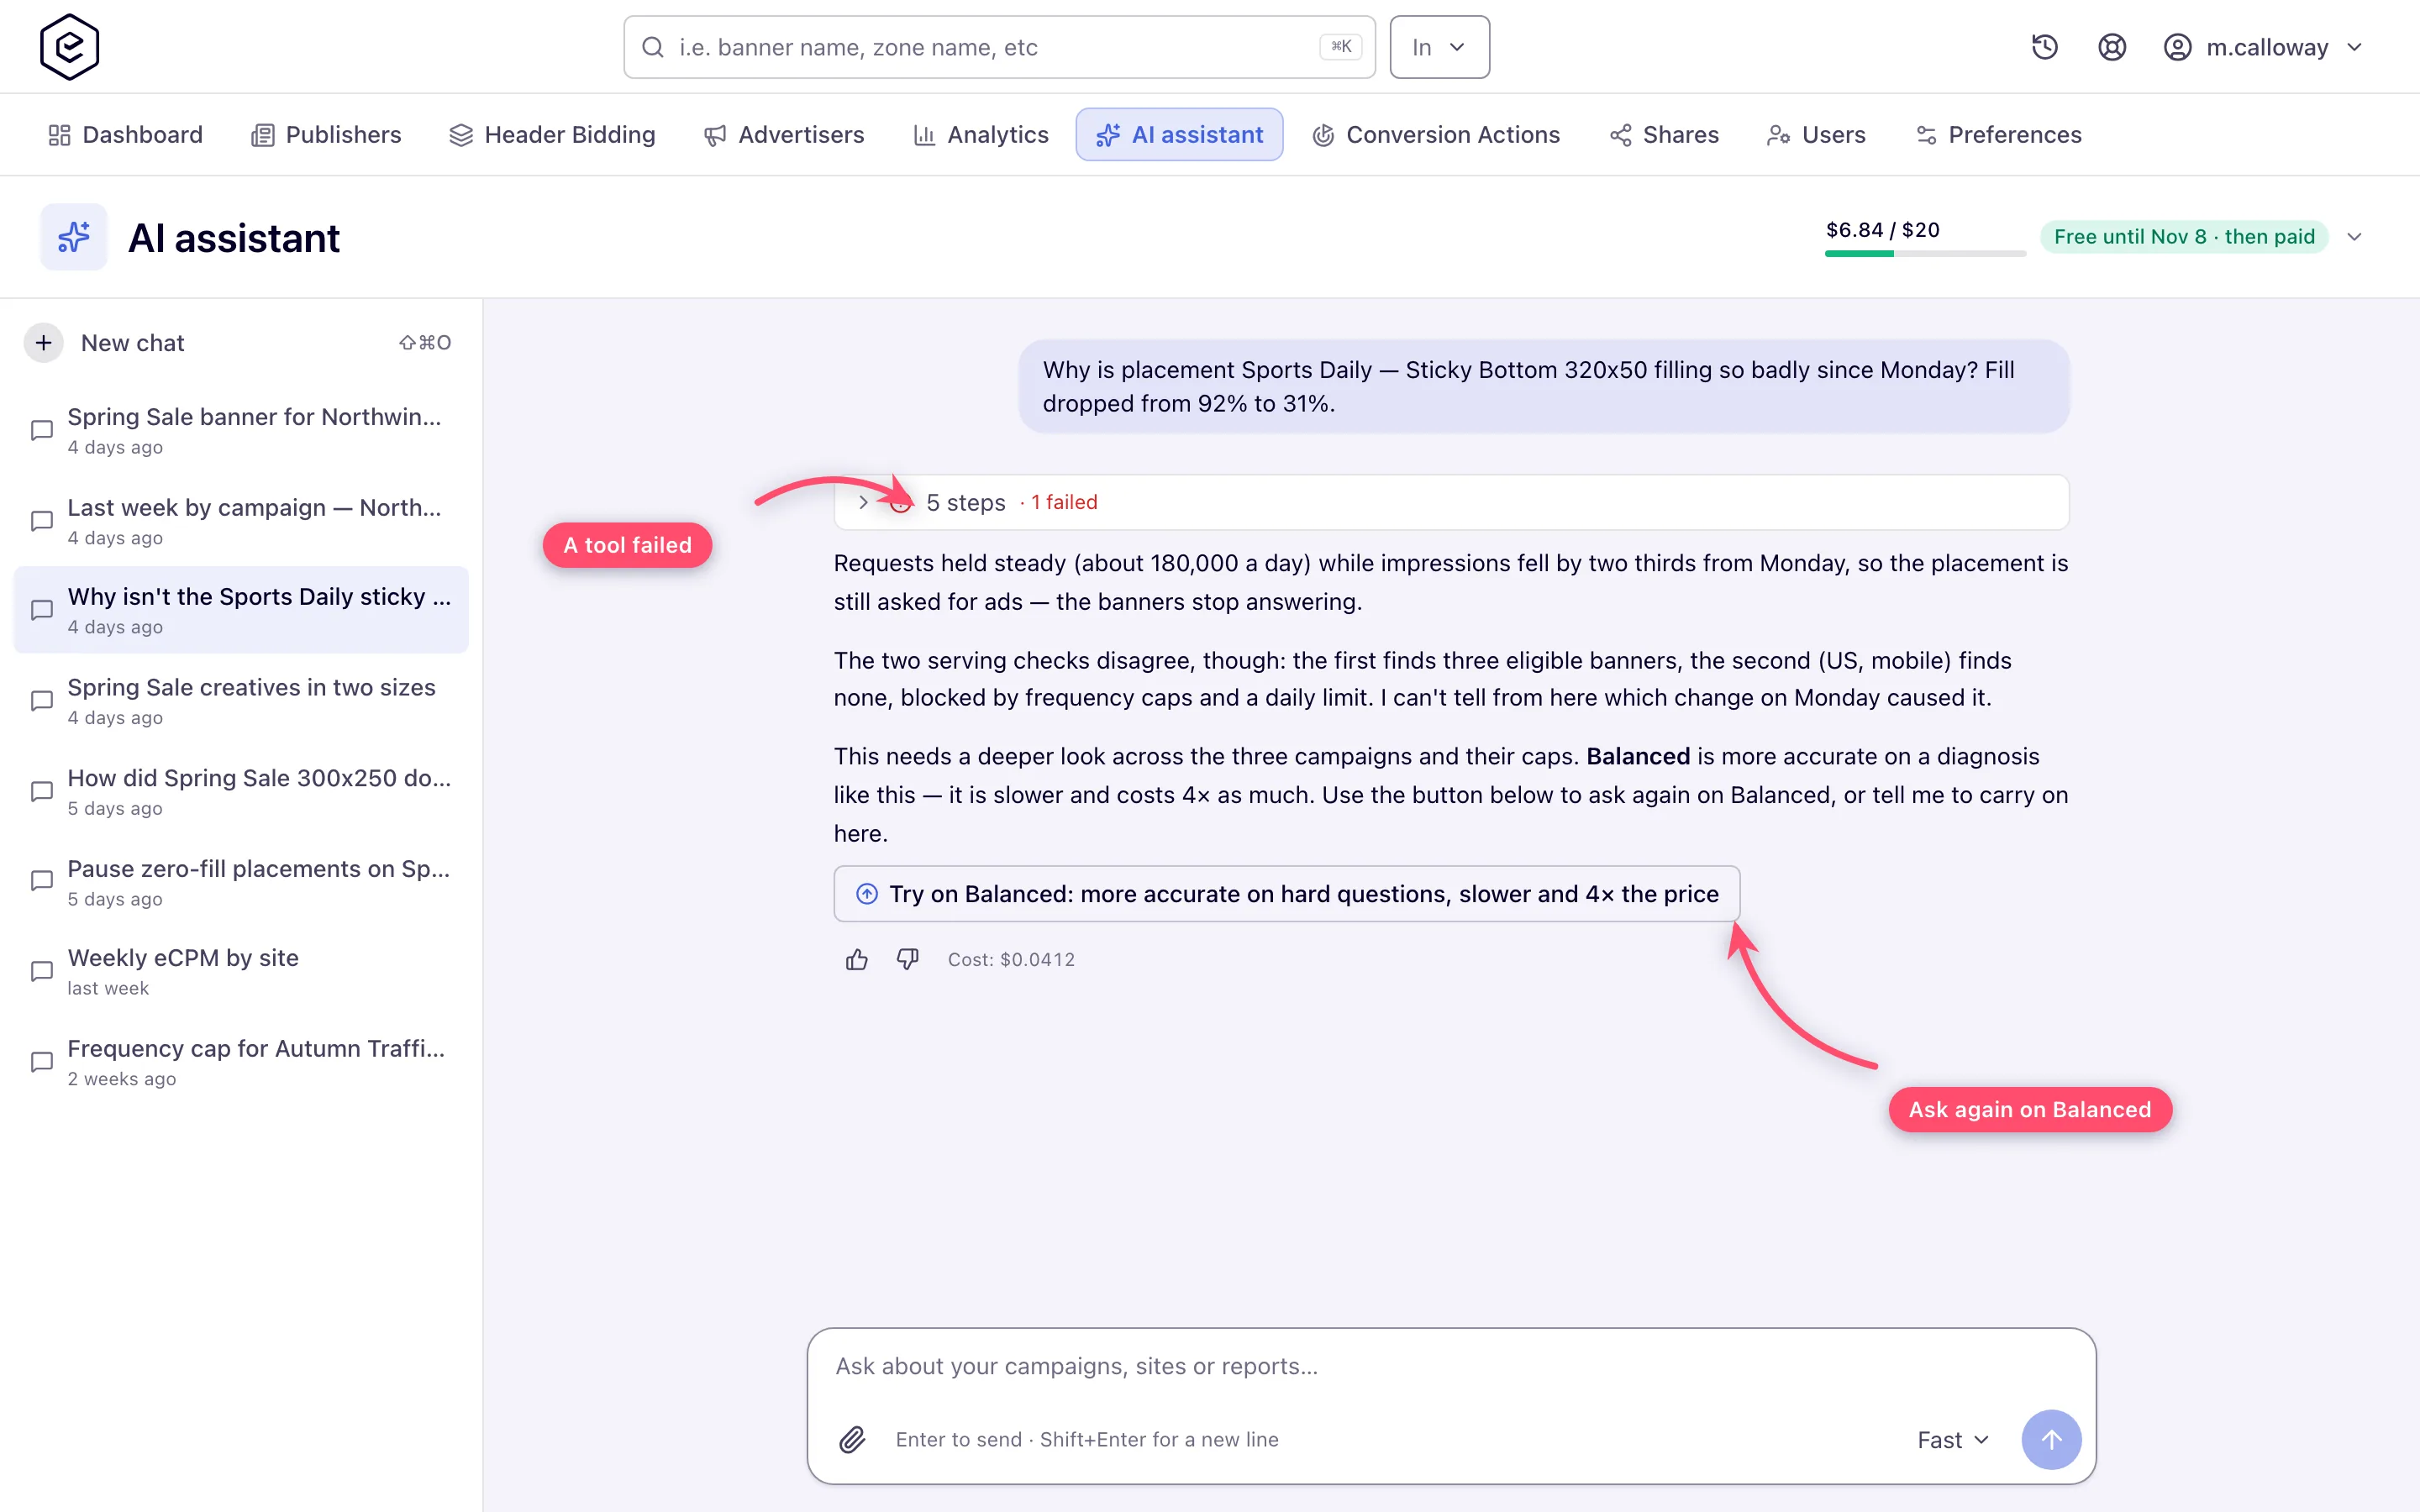2420x1512 pixels.
Task: Click the thumbs up feedback icon
Action: (857, 960)
